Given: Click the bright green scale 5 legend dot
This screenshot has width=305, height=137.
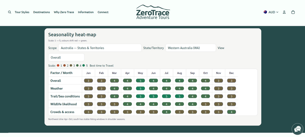Looking at the screenshot, I should (83, 65).
